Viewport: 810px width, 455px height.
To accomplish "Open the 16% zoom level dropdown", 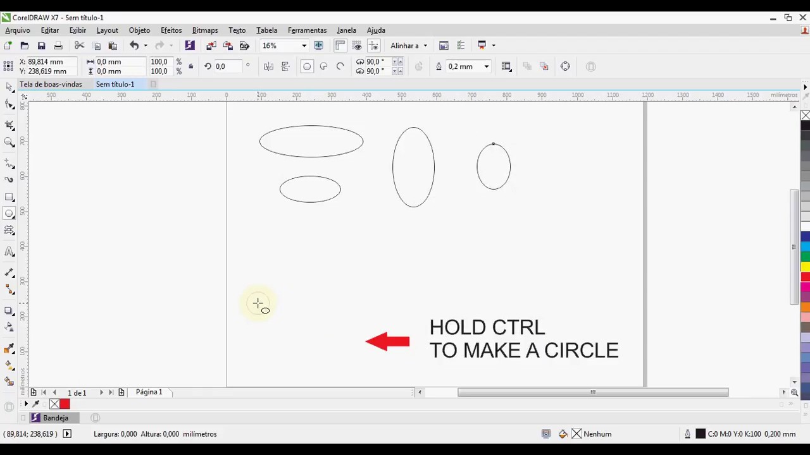I will (304, 45).
